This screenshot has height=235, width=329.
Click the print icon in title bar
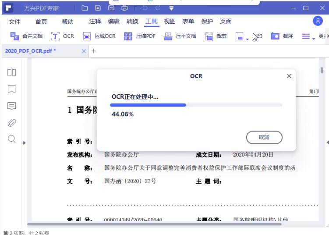(124, 8)
